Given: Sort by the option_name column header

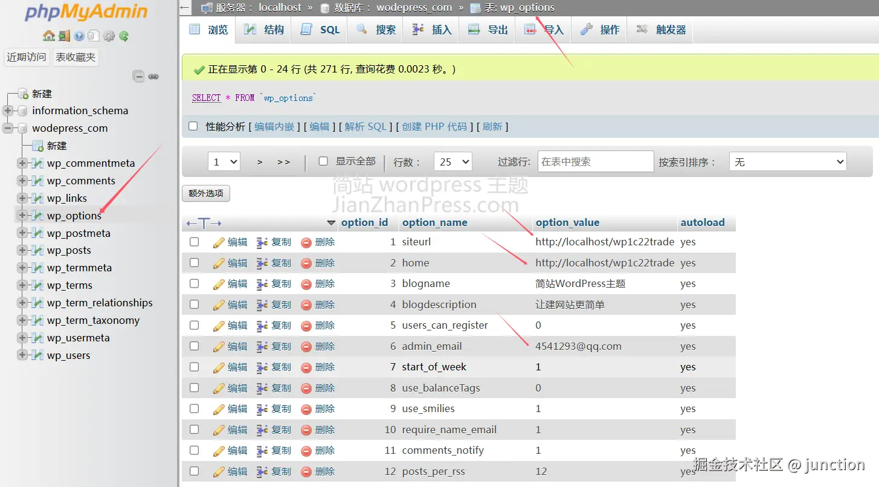Looking at the screenshot, I should 435,222.
